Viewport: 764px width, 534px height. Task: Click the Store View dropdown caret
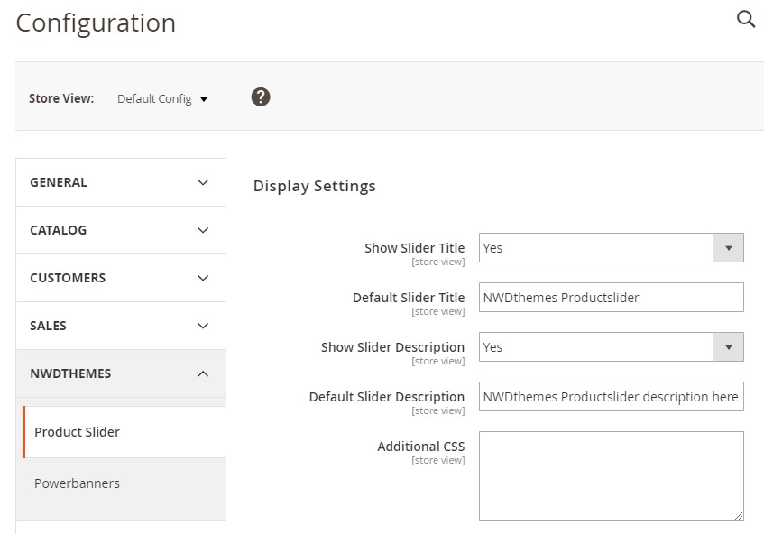[204, 100]
